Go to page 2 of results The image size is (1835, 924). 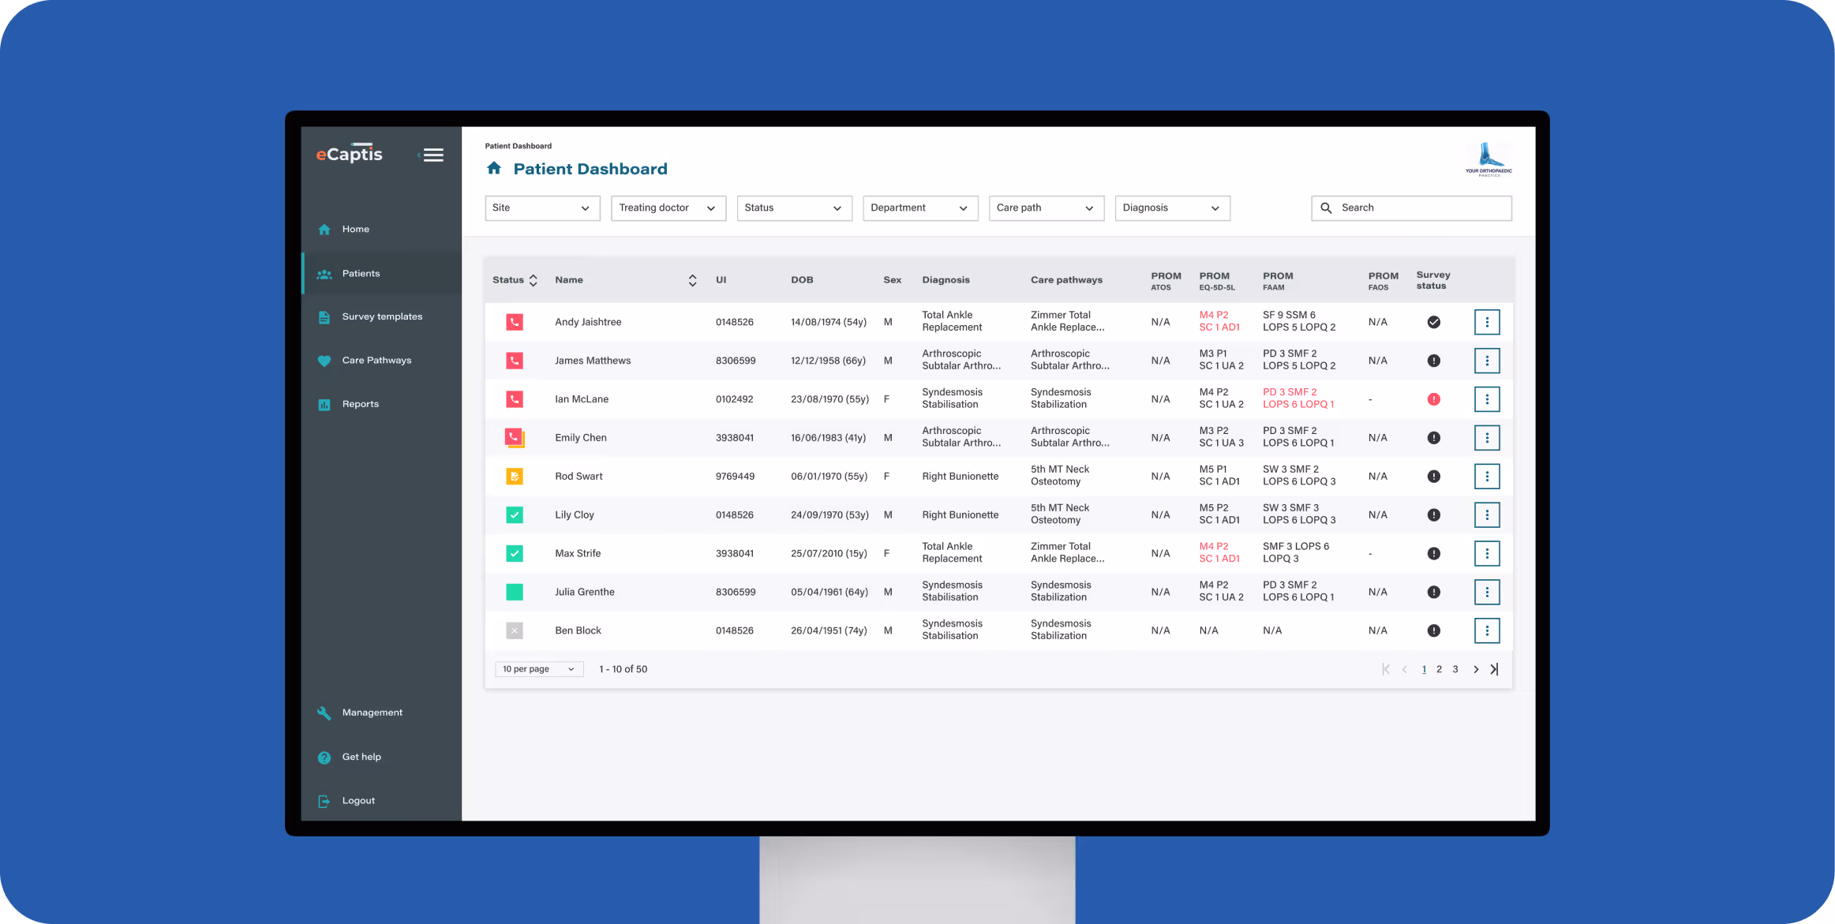[x=1439, y=669]
